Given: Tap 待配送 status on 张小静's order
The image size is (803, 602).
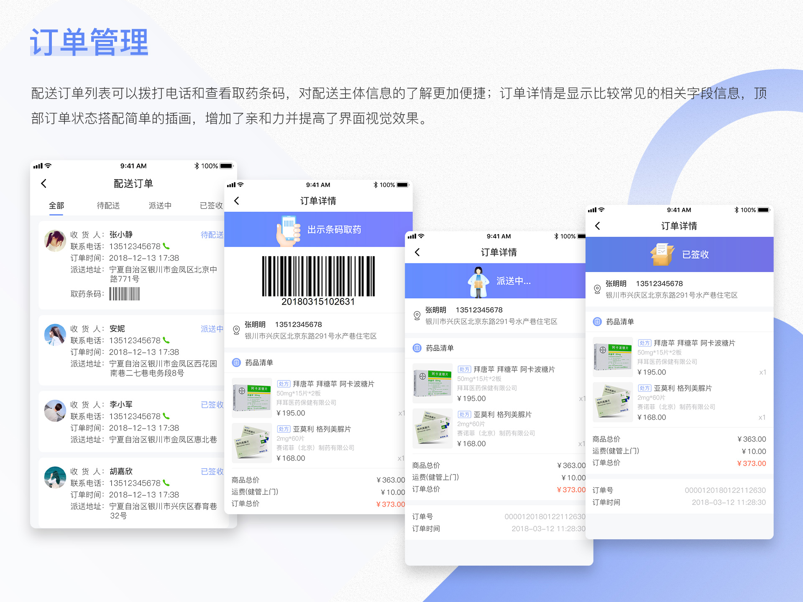Looking at the screenshot, I should click(212, 235).
